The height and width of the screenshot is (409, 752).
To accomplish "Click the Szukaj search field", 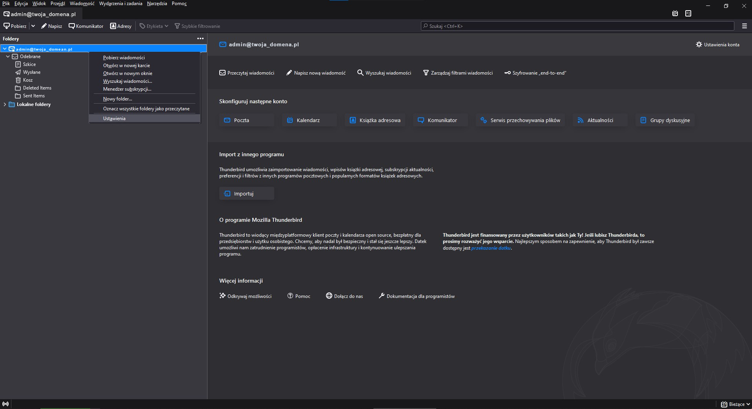I will [577, 26].
